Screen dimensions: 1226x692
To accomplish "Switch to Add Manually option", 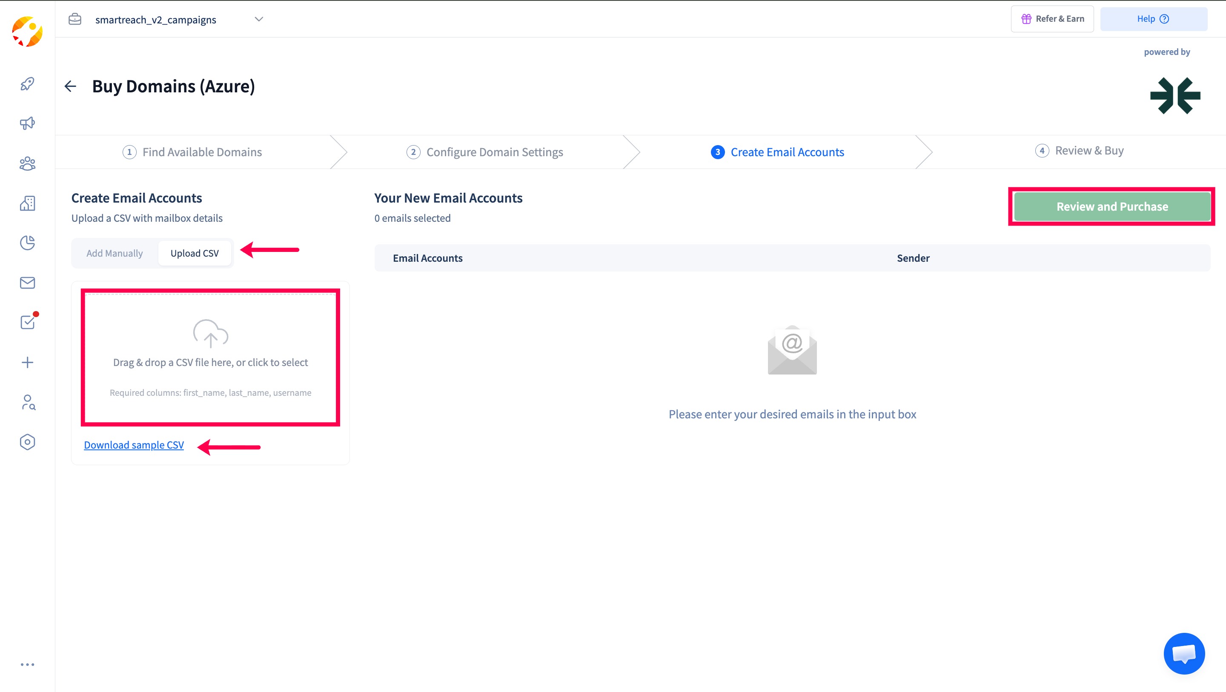I will pyautogui.click(x=114, y=253).
